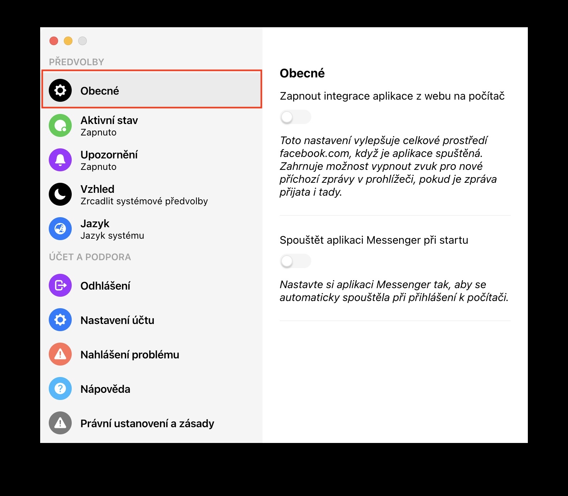
Task: Select the Obecné preferences item
Action: tap(152, 89)
